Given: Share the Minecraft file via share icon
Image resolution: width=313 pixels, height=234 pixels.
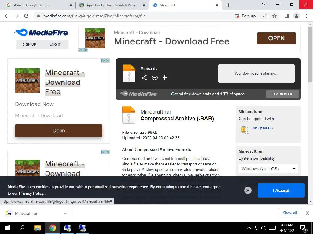Looking at the screenshot, I should (144, 78).
